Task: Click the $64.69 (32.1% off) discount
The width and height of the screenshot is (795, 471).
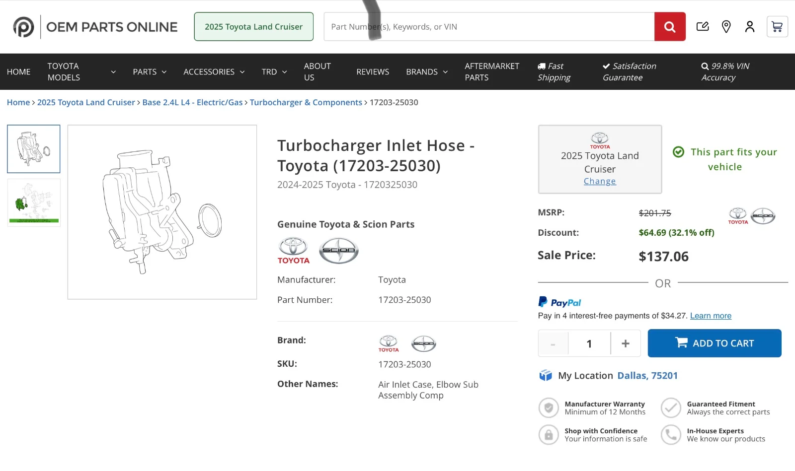Action: point(677,233)
